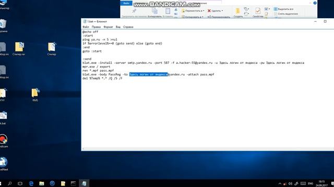Select the RMS folder on desktop

tap(35, 95)
